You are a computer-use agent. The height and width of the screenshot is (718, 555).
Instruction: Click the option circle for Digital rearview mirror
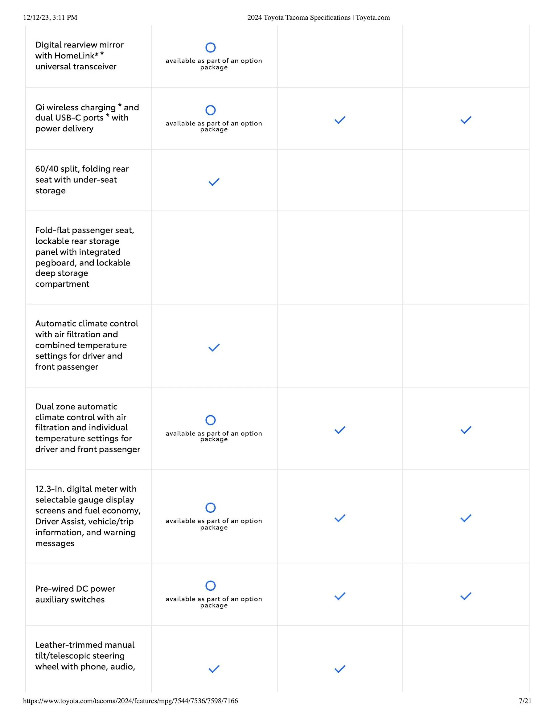click(x=210, y=48)
